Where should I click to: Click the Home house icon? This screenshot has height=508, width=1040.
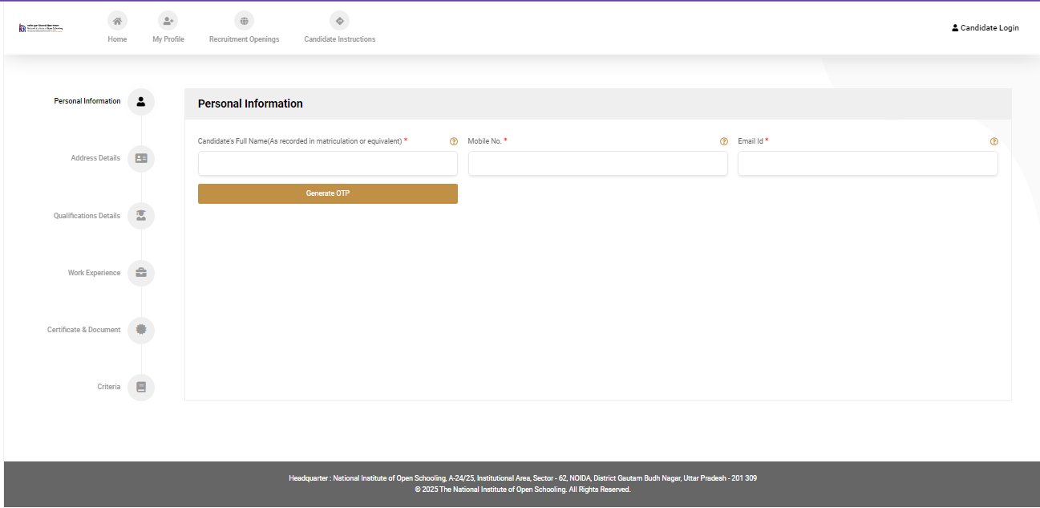coord(117,21)
